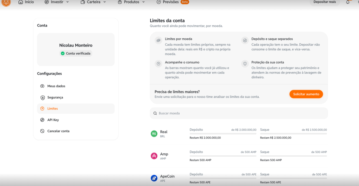Click the Limites por moeda info icon

pos(158,41)
